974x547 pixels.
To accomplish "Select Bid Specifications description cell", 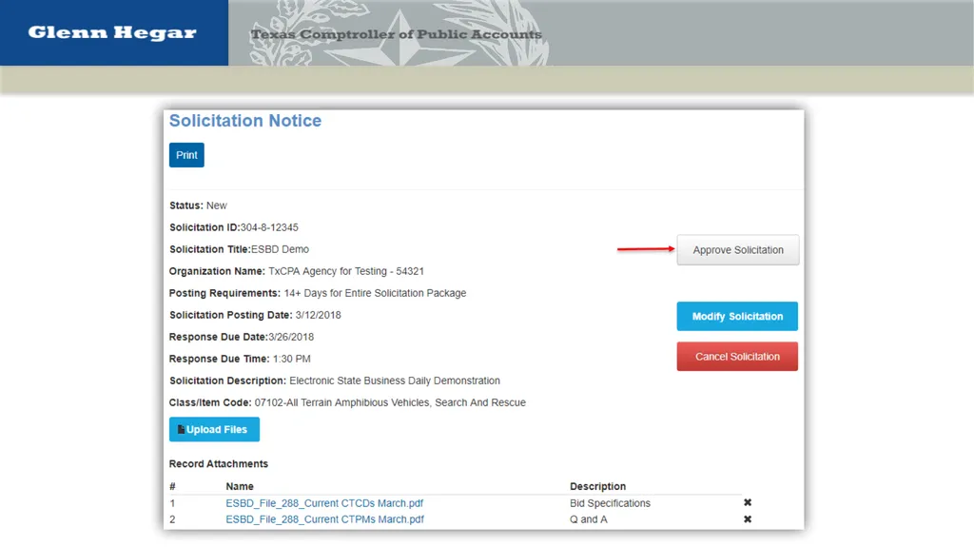I will (610, 503).
